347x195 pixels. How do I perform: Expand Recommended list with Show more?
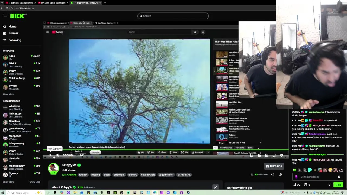pos(8,182)
